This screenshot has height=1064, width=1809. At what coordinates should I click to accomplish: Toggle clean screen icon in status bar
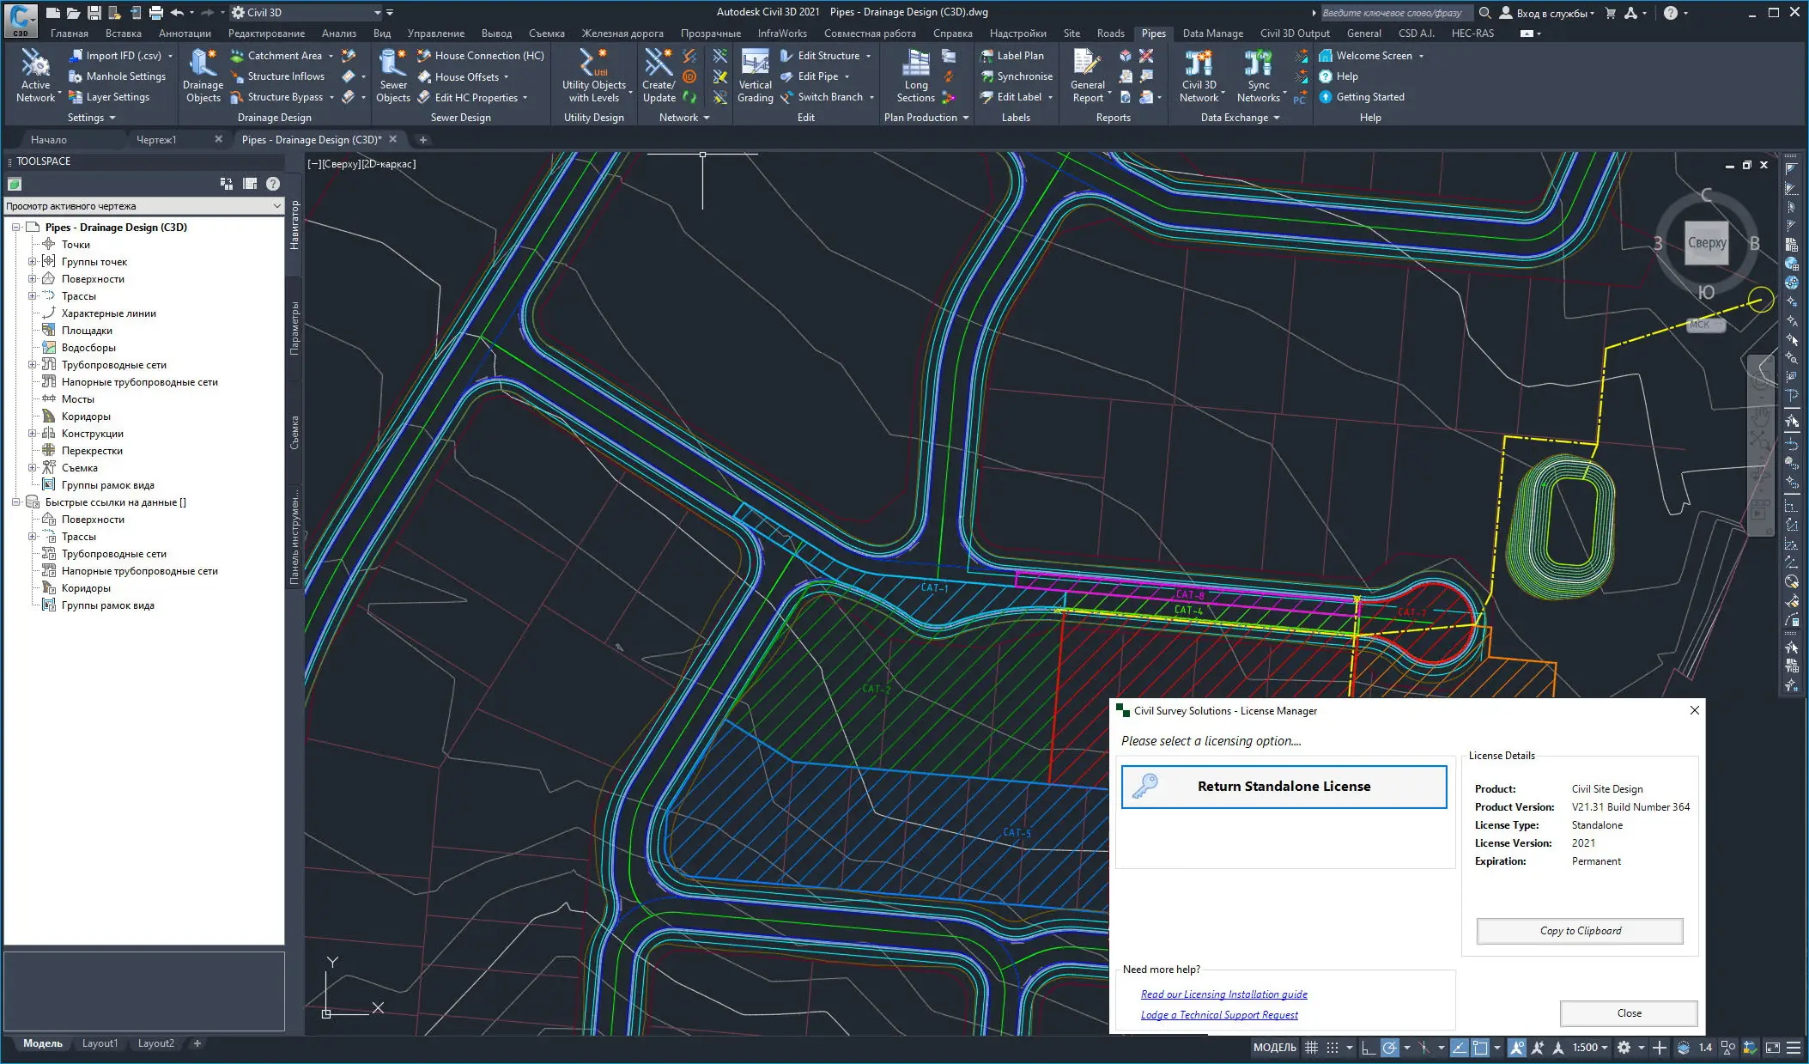coord(1772,1048)
